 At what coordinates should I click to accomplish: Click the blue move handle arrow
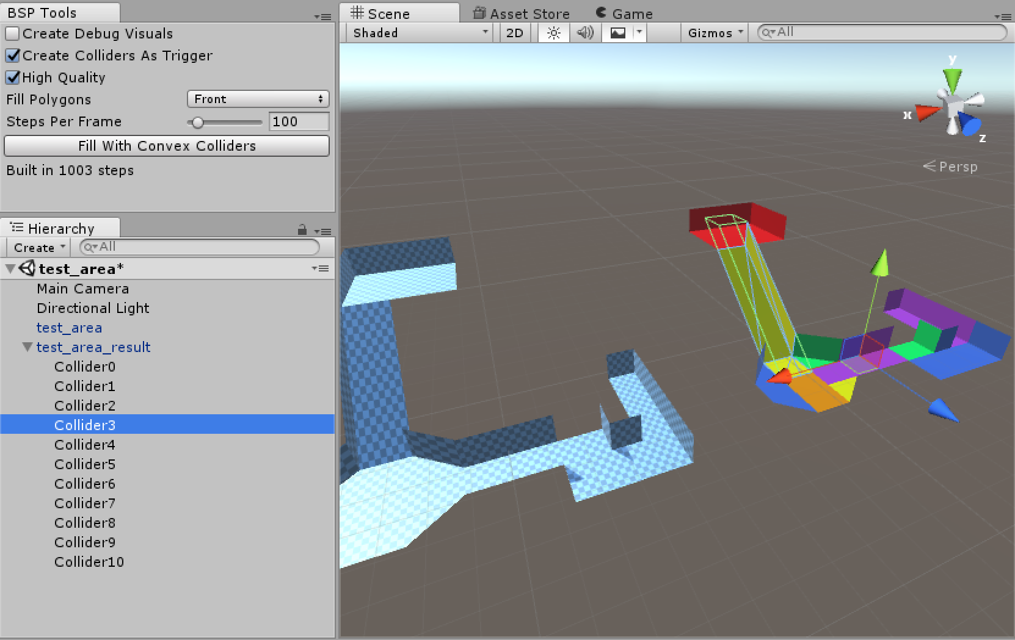944,409
